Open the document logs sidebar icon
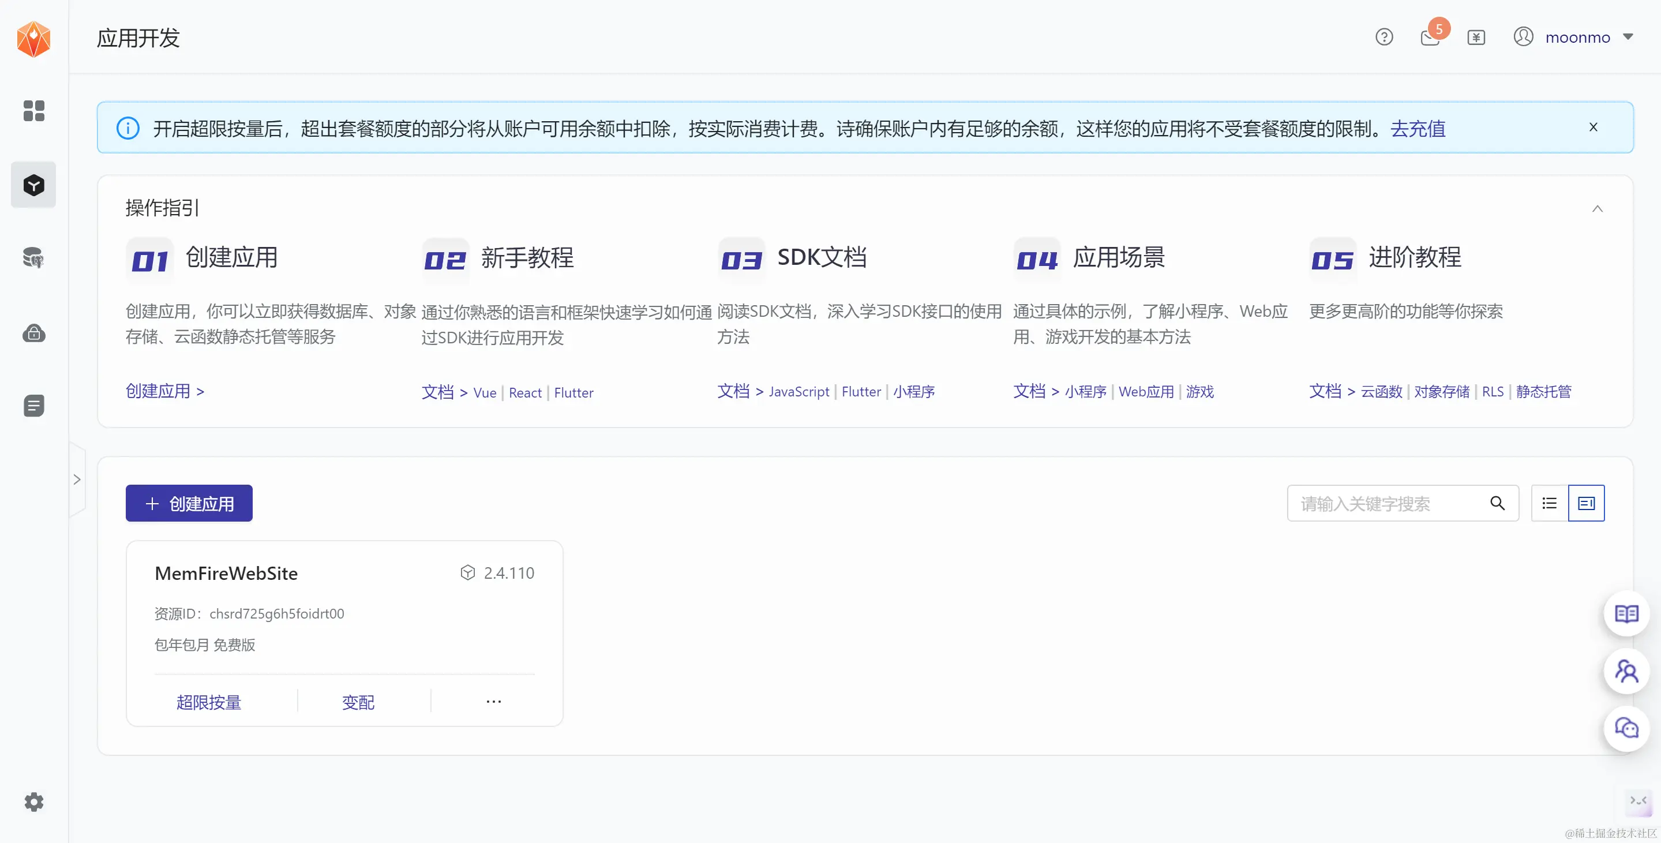Image resolution: width=1661 pixels, height=843 pixels. coord(33,406)
